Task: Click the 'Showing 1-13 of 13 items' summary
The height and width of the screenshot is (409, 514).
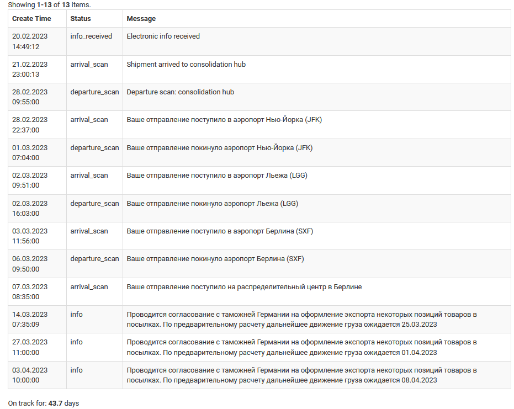Action: pos(49,5)
